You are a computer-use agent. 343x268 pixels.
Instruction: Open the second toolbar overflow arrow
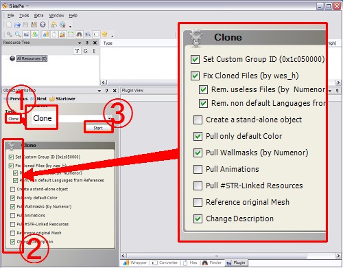pyautogui.click(x=113, y=36)
